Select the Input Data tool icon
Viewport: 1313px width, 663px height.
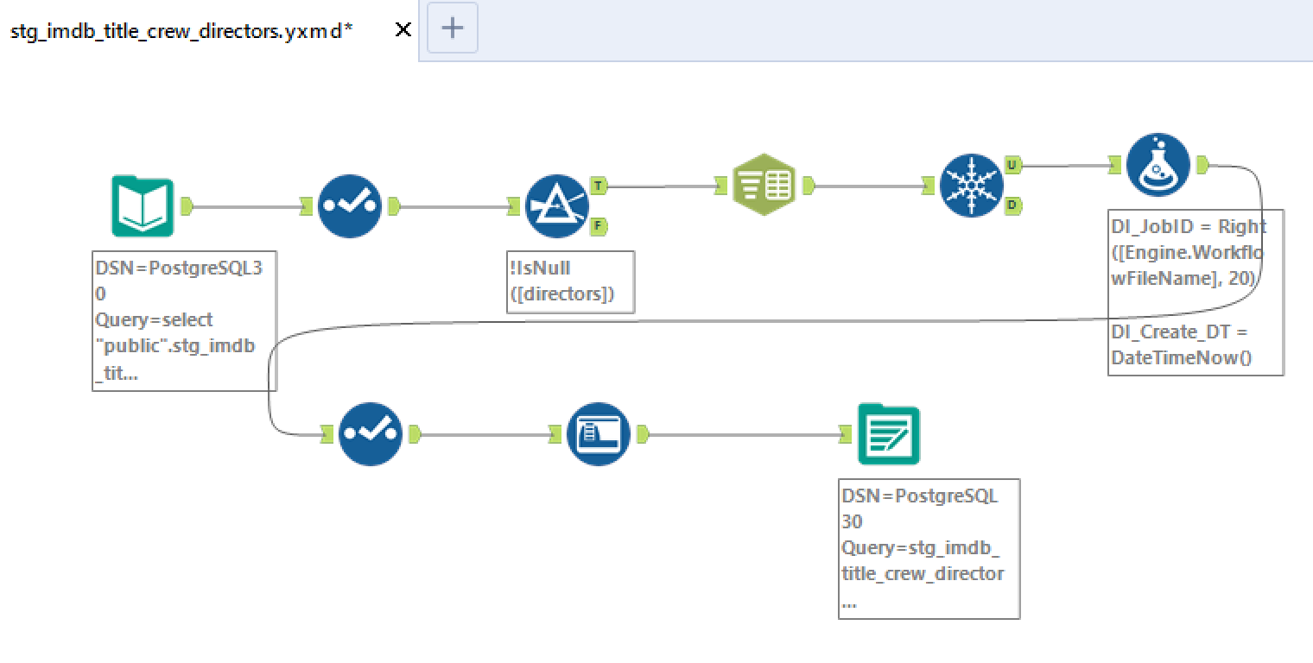143,206
